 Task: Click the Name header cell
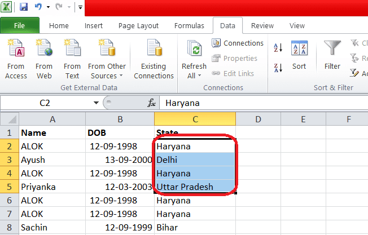52,132
